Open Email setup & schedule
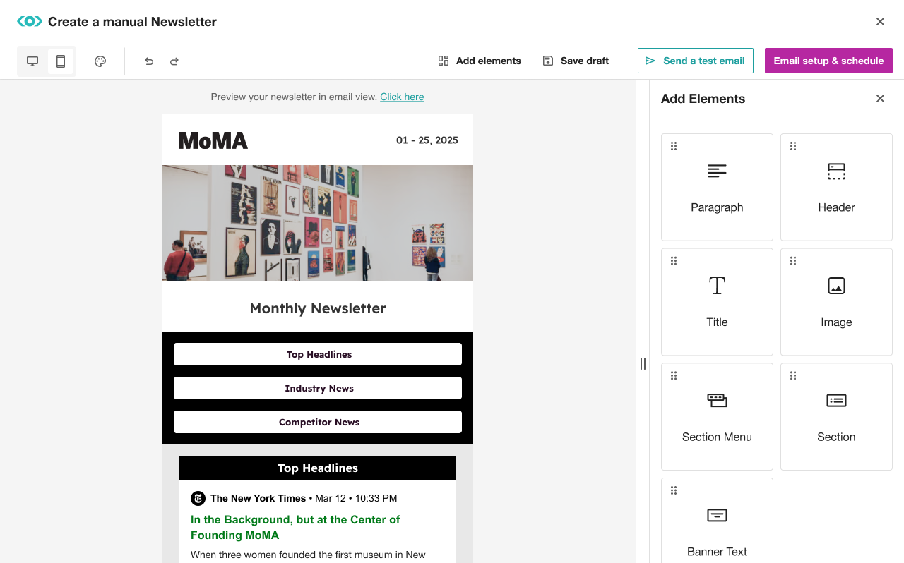This screenshot has width=904, height=563. point(828,61)
